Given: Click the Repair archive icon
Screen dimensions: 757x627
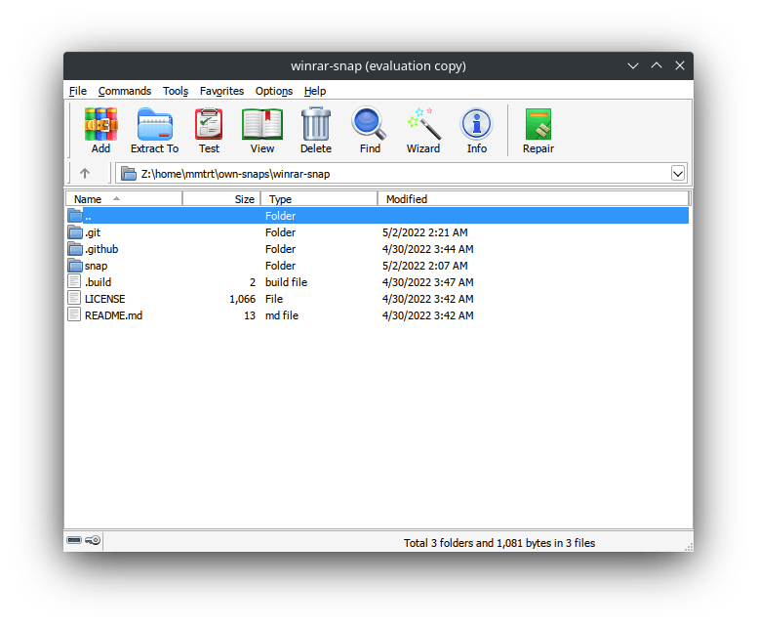Looking at the screenshot, I should click(538, 124).
